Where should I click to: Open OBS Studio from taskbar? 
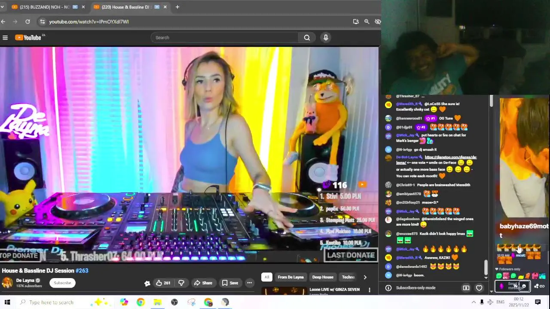point(174,302)
